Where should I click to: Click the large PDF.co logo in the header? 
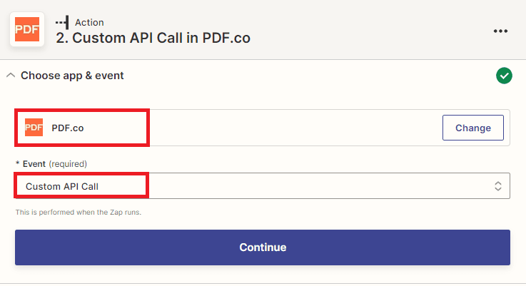[27, 29]
